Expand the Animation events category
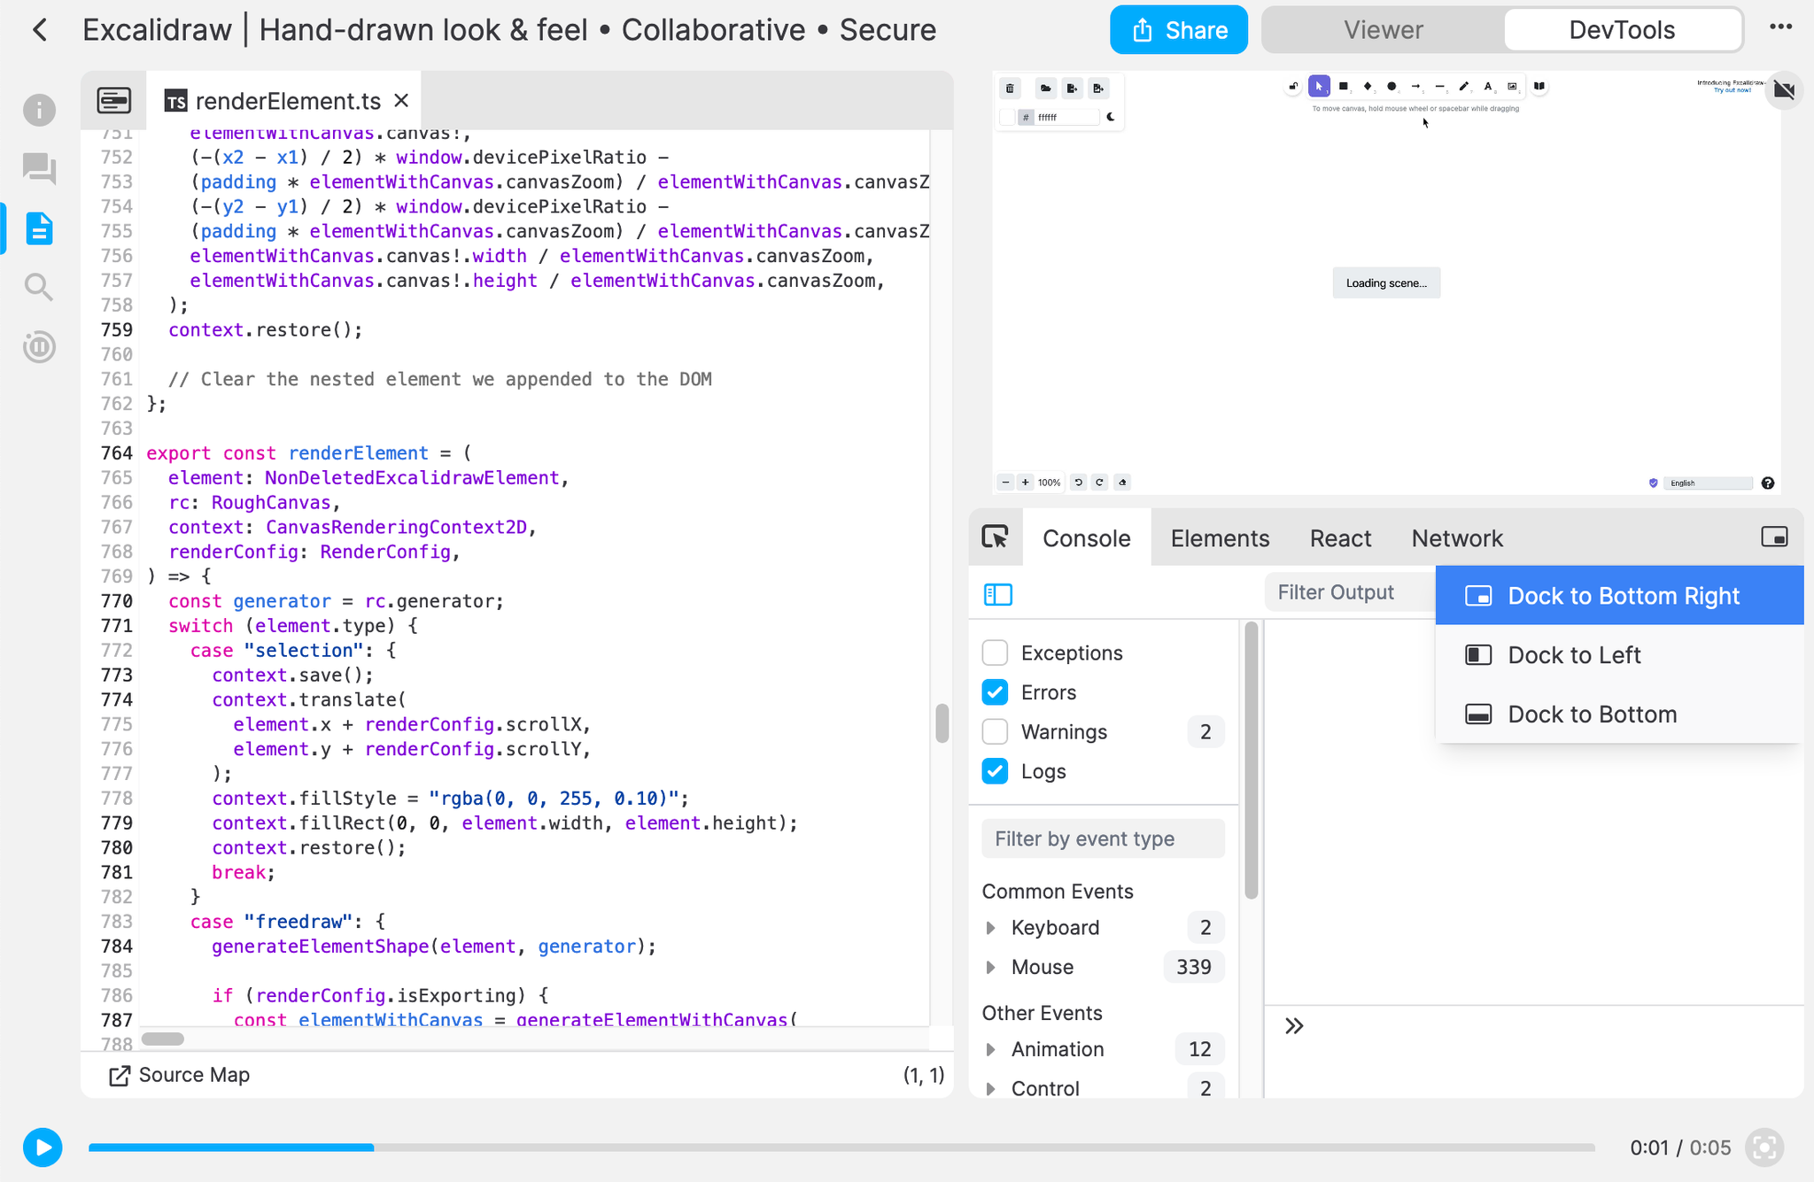Image resolution: width=1814 pixels, height=1182 pixels. click(992, 1050)
